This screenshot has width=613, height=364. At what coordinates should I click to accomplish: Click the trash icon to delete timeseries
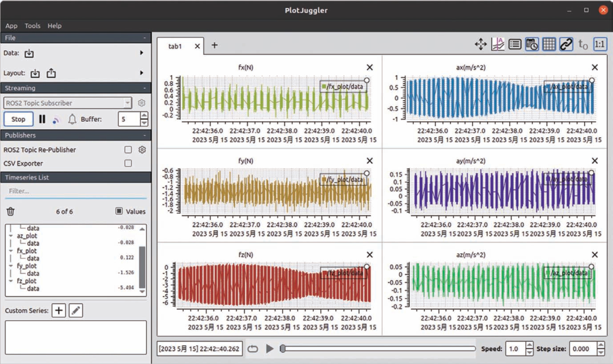pyautogui.click(x=11, y=211)
